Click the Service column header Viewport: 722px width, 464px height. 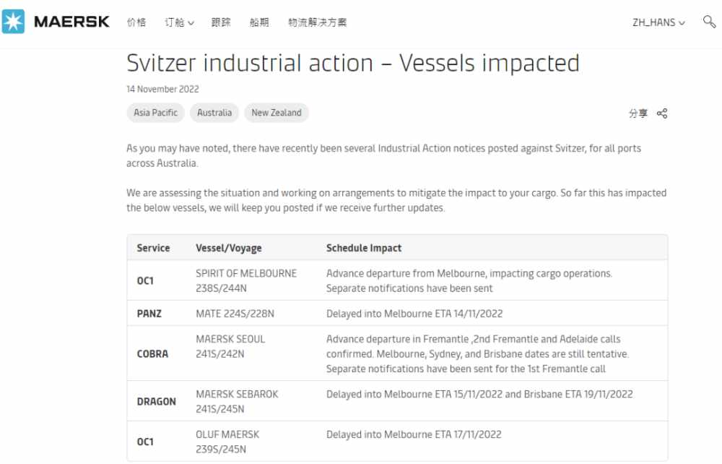tap(153, 248)
